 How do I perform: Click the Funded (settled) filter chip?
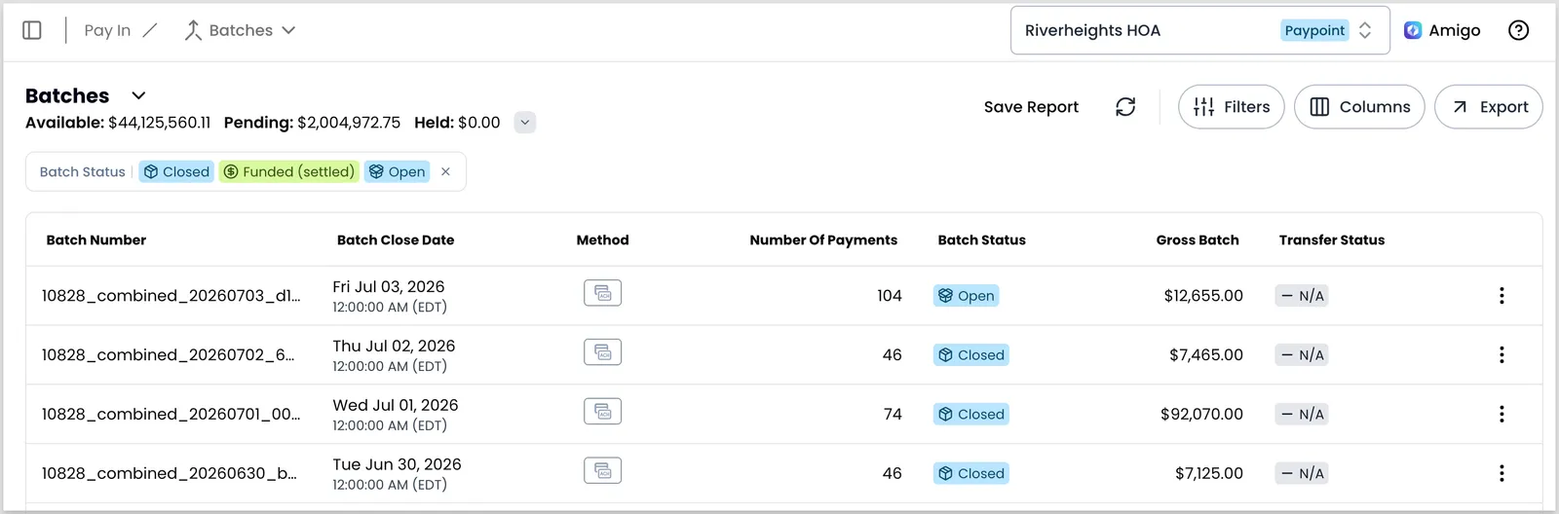289,171
